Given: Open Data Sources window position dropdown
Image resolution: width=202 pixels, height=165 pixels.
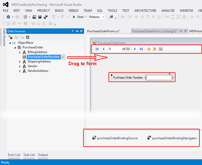Looking at the screenshot, I should point(73,31).
